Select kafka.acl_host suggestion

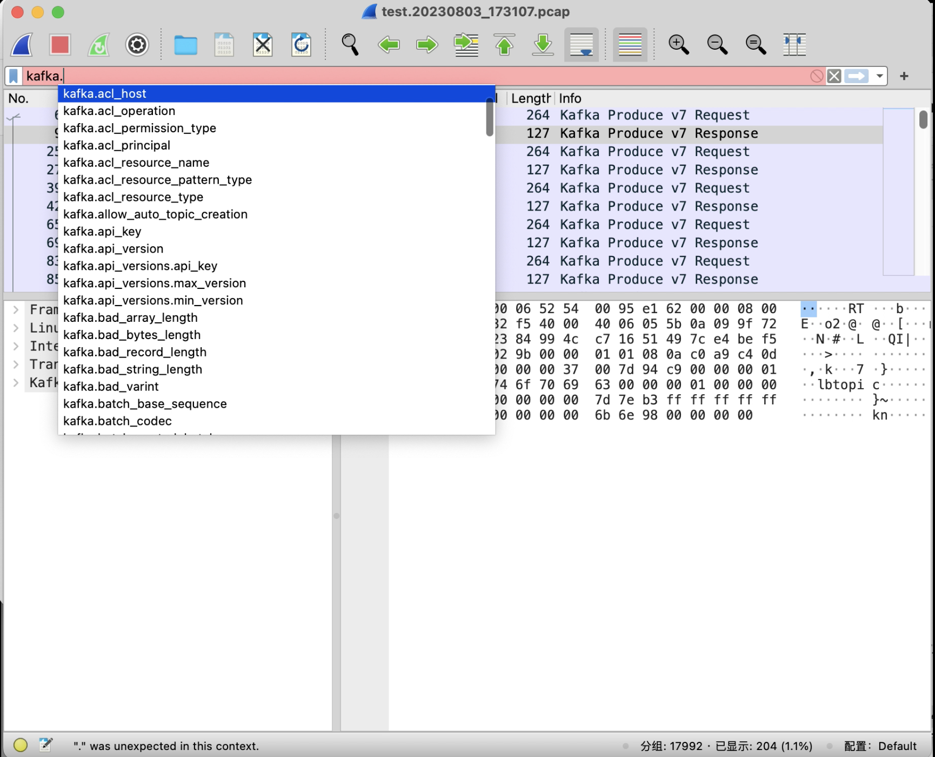[x=276, y=94]
